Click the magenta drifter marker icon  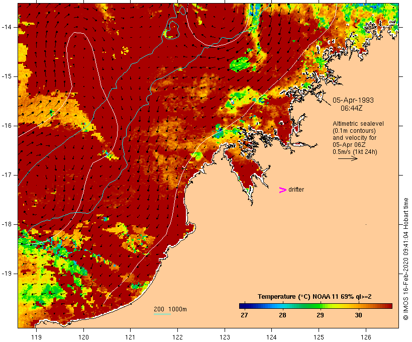tap(283, 190)
